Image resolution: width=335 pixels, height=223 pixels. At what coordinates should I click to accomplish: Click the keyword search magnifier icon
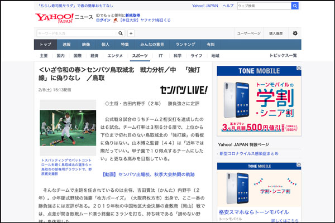point(122,33)
